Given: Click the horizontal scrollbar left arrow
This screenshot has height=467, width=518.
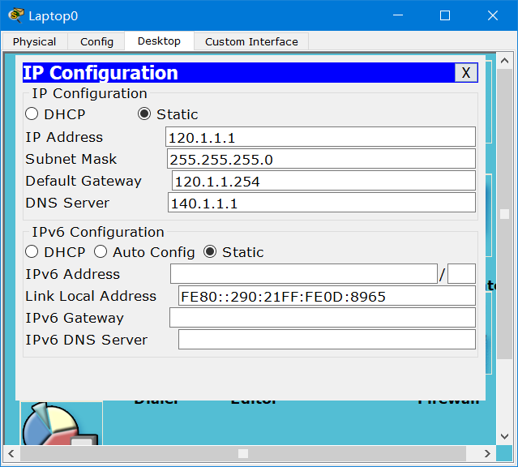Looking at the screenshot, I should [x=11, y=453].
